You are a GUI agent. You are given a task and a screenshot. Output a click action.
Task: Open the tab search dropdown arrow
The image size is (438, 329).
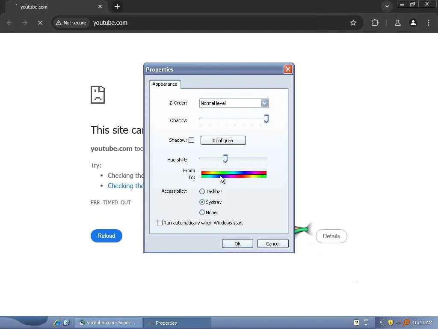point(387,6)
